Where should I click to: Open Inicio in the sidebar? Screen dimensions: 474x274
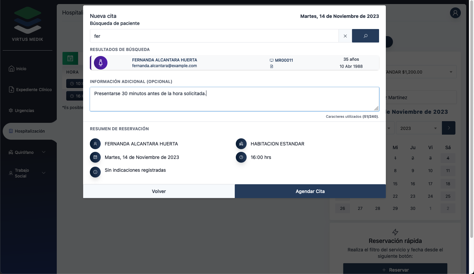21,69
